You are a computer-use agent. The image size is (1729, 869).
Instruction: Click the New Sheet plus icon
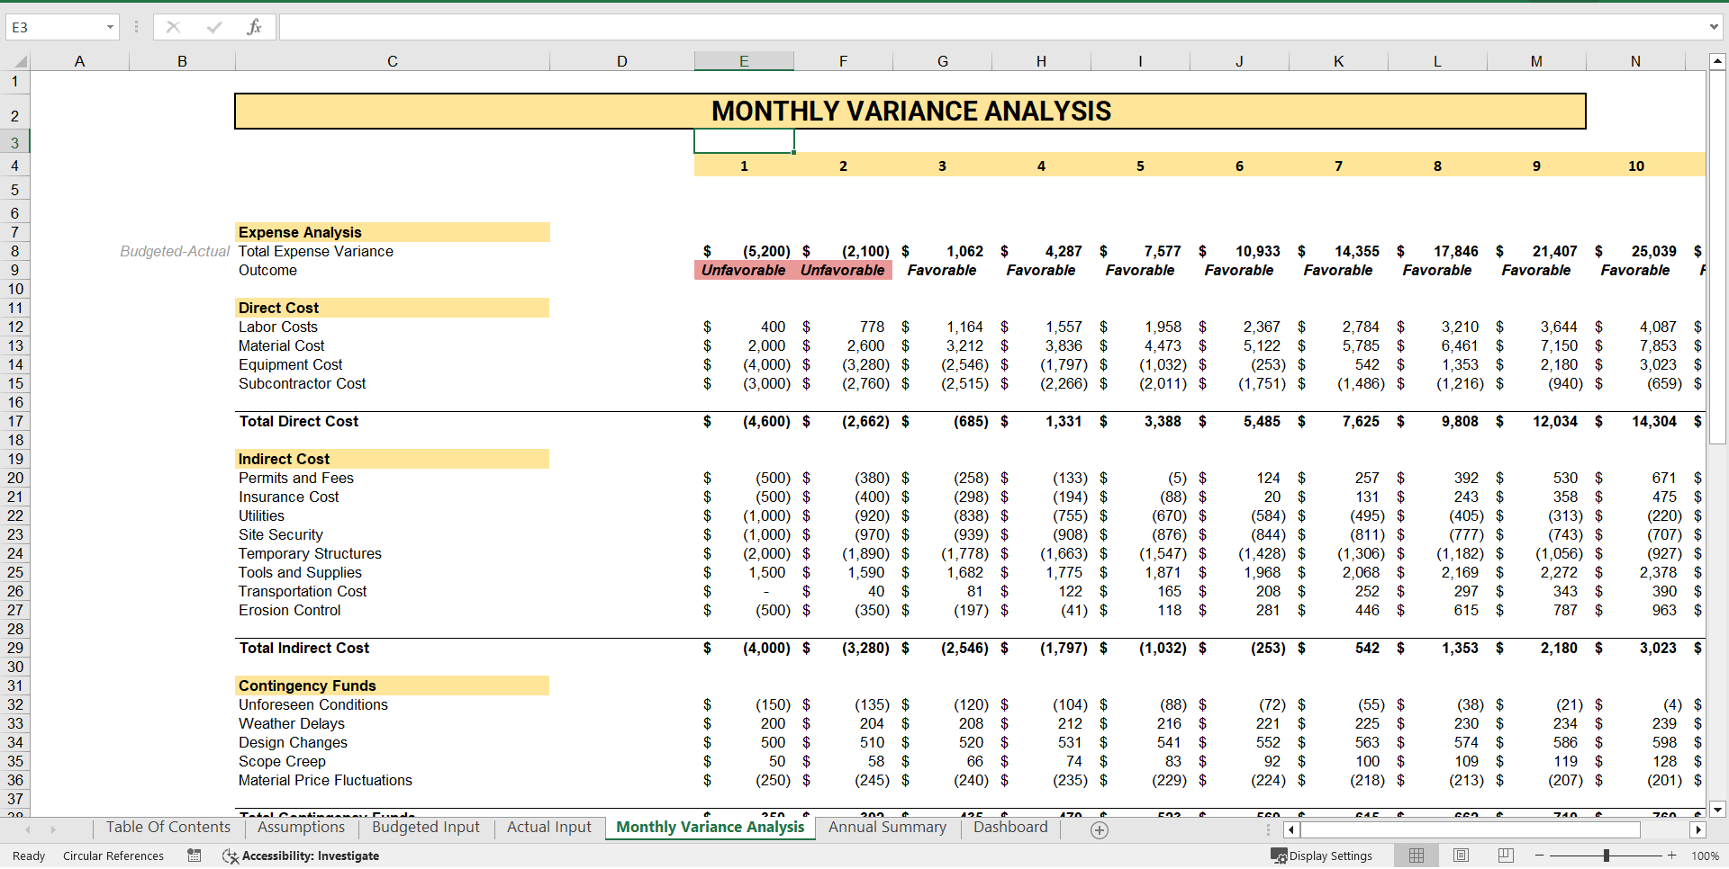[x=1100, y=830]
